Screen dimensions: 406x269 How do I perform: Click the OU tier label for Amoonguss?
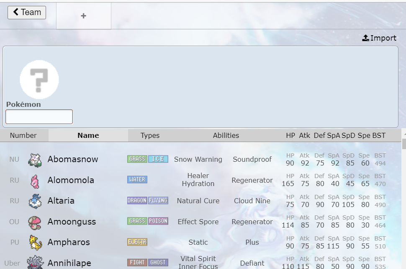14,222
